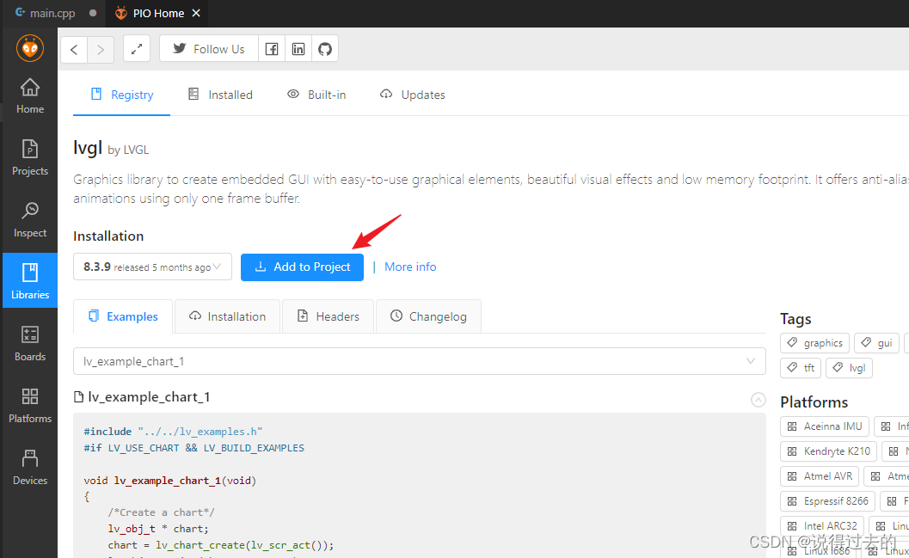Click the Atmel AVR platform

[820, 476]
